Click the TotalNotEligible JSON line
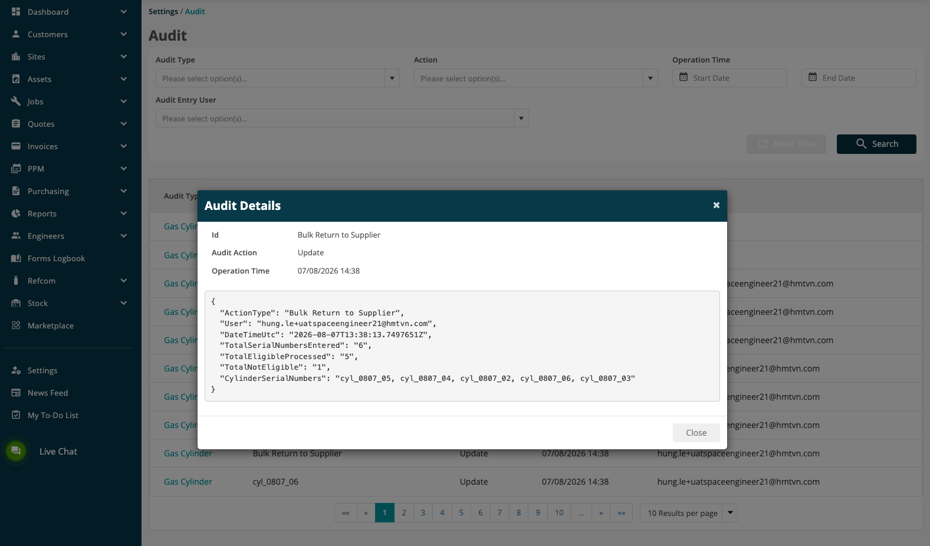The width and height of the screenshot is (930, 546). point(275,367)
